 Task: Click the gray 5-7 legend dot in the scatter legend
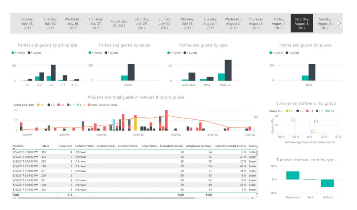(317, 111)
